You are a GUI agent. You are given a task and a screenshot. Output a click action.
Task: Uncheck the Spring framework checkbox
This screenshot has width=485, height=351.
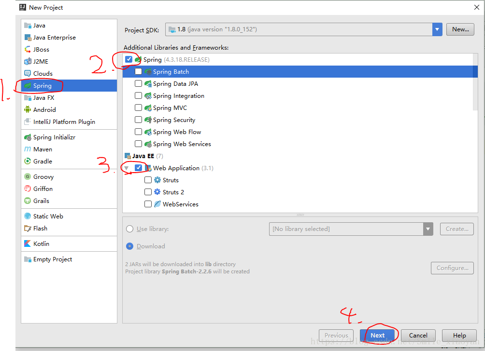128,59
